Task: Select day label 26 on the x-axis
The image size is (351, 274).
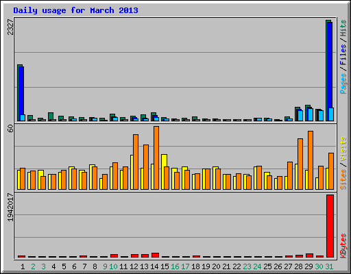Action: pyautogui.click(x=278, y=266)
